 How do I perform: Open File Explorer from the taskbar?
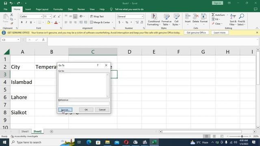click(x=107, y=142)
